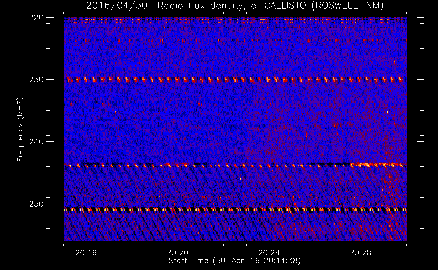The image size is (438, 270).
Task: Click the frequency tick label '230'
Action: 36,80
